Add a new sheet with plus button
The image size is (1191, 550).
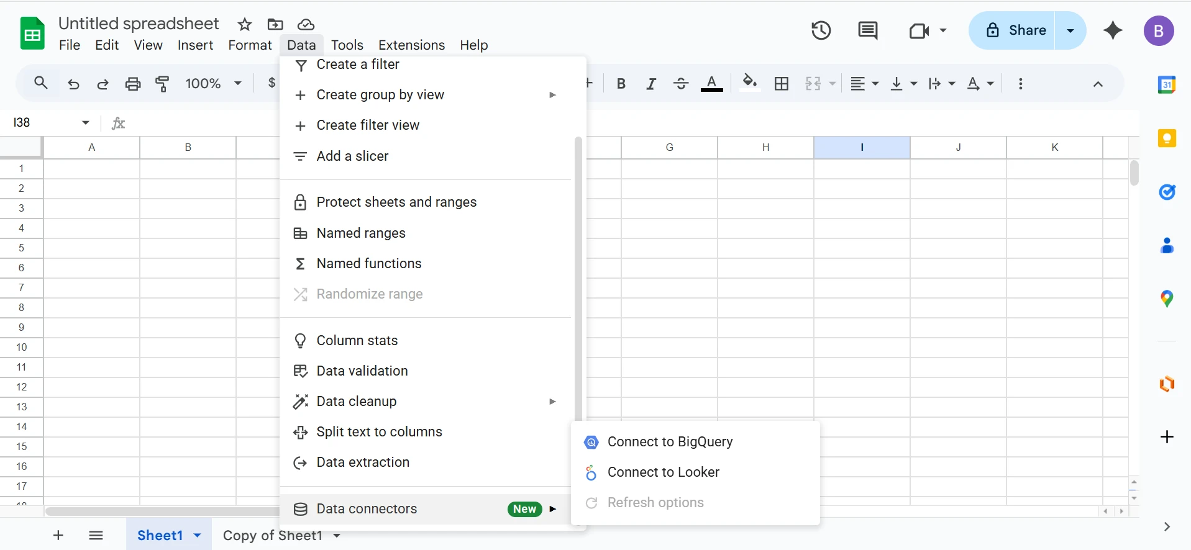(x=58, y=535)
